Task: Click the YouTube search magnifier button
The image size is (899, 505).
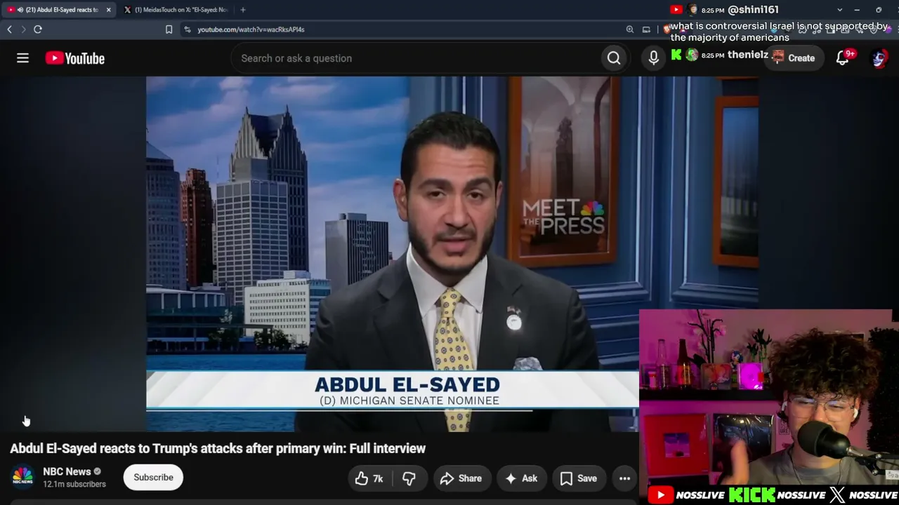Action: pos(614,58)
